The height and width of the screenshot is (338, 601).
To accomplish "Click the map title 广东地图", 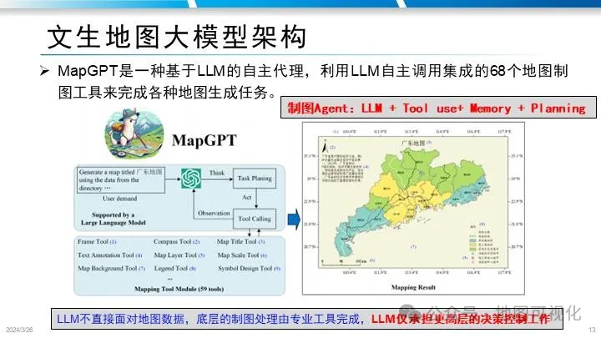I will coord(413,143).
